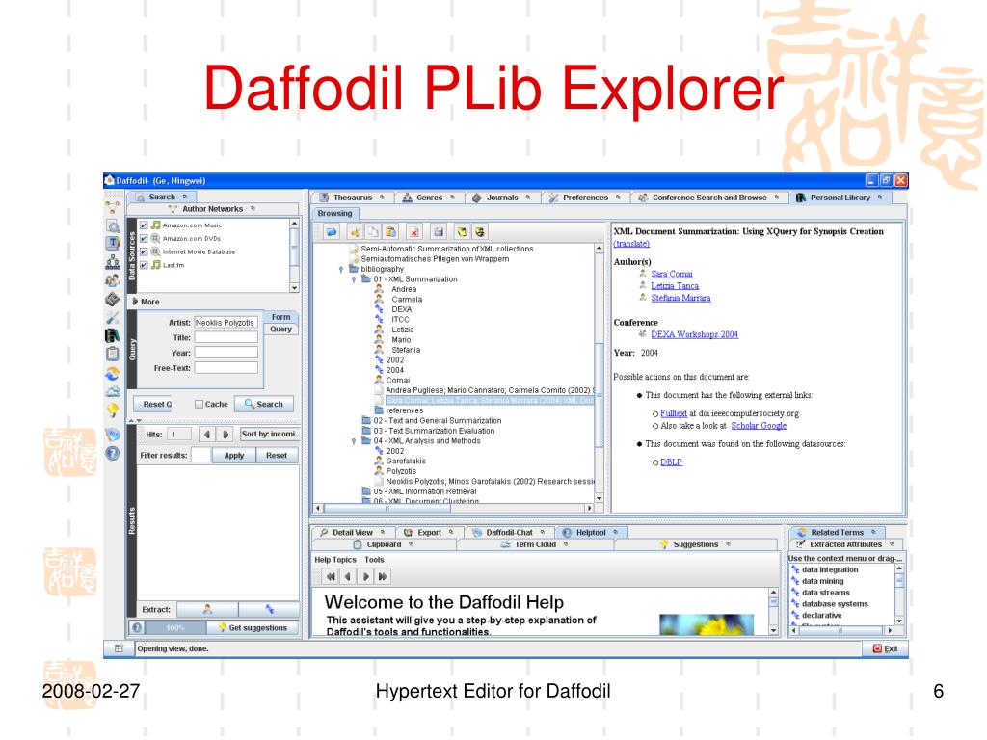Click the Search button in query panel
This screenshot has width=987, height=740.
click(x=264, y=404)
